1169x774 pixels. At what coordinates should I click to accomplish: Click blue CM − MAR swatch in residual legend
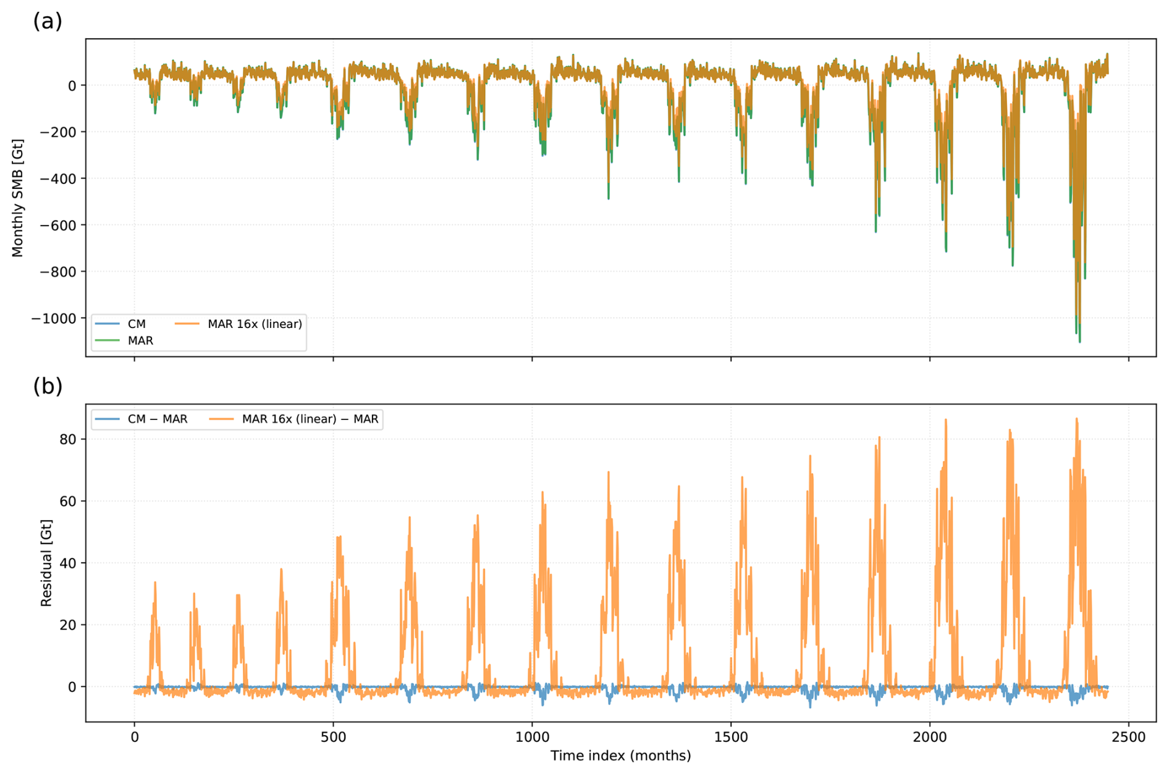pos(107,419)
